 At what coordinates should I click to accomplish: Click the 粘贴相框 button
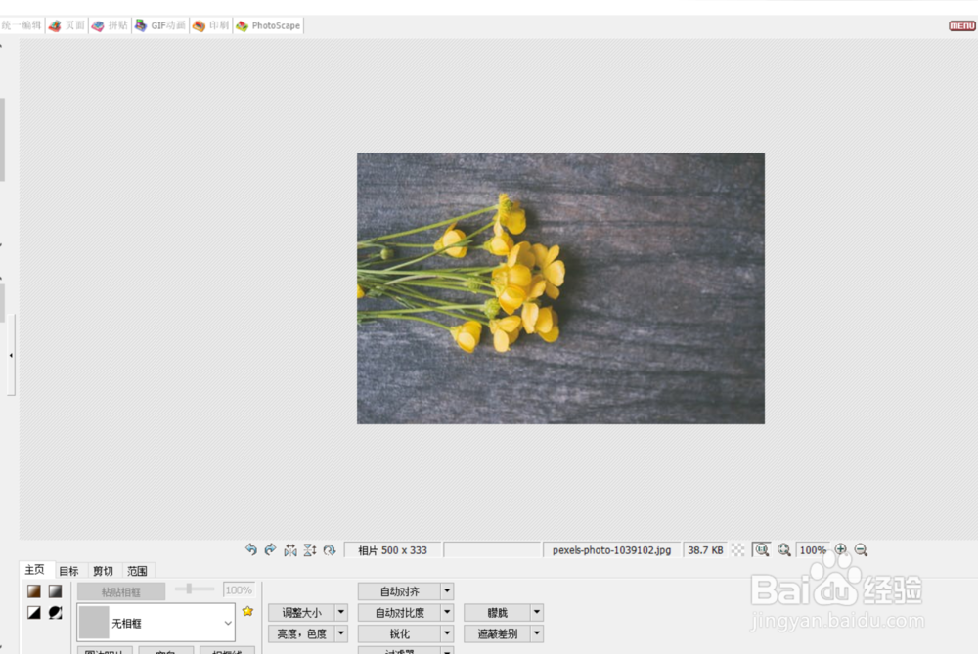(121, 591)
